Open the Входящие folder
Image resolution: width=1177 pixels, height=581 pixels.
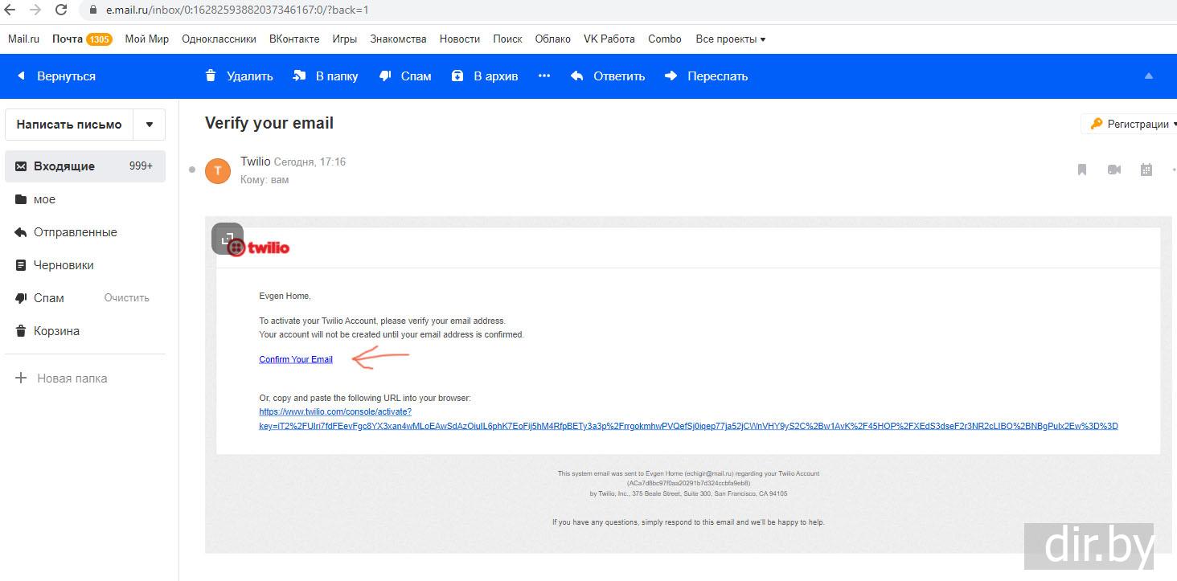[x=85, y=166]
